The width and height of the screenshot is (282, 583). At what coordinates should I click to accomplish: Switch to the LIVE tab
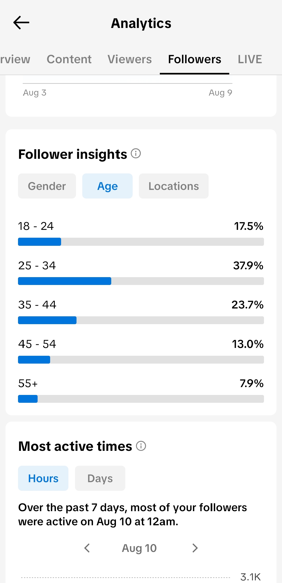250,59
